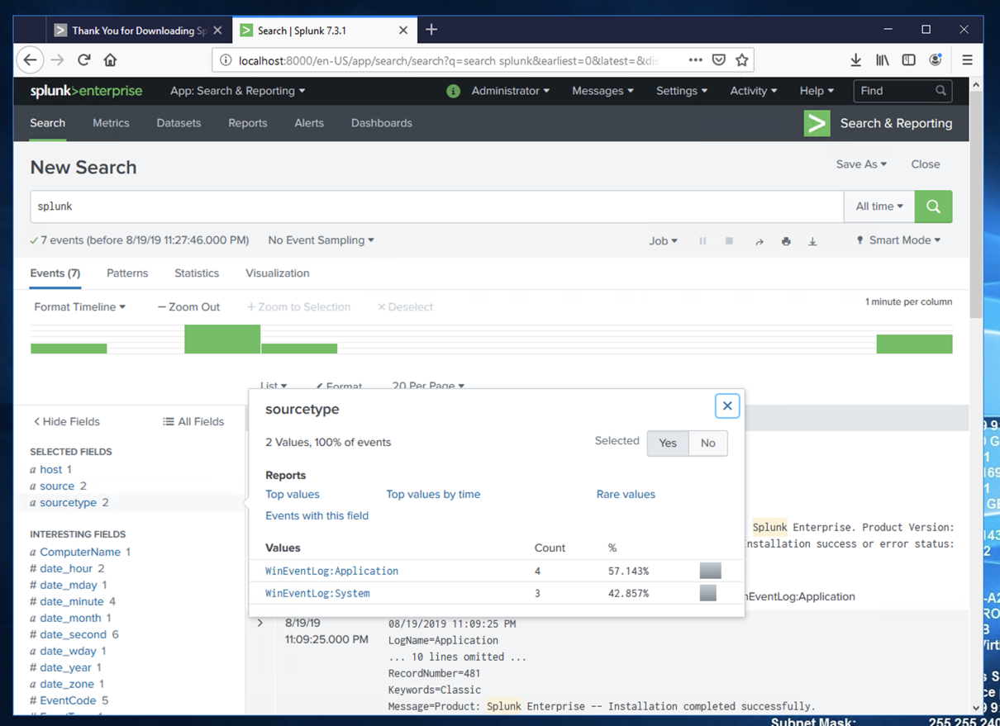
Task: Open the No Event Sampling dropdown
Action: [x=321, y=240]
